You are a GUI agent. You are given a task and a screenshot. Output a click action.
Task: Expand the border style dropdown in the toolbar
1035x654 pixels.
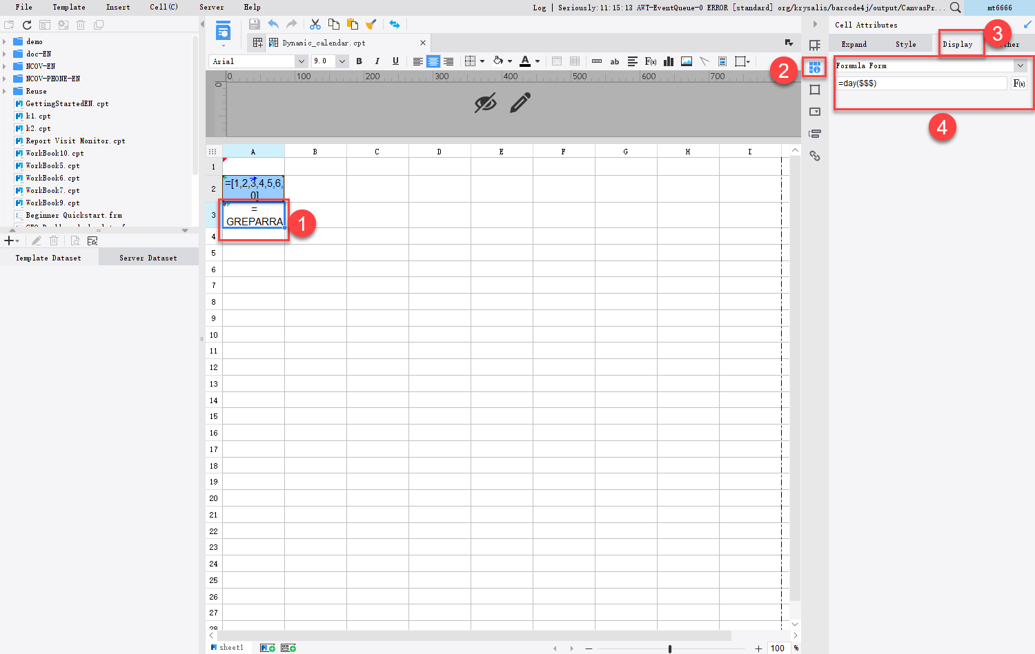(481, 61)
